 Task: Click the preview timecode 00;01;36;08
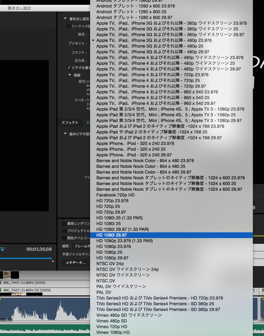click(39, 249)
